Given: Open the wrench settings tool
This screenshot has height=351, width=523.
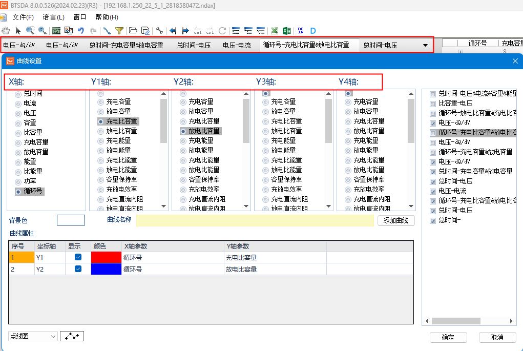Looking at the screenshot, I should [159, 31].
